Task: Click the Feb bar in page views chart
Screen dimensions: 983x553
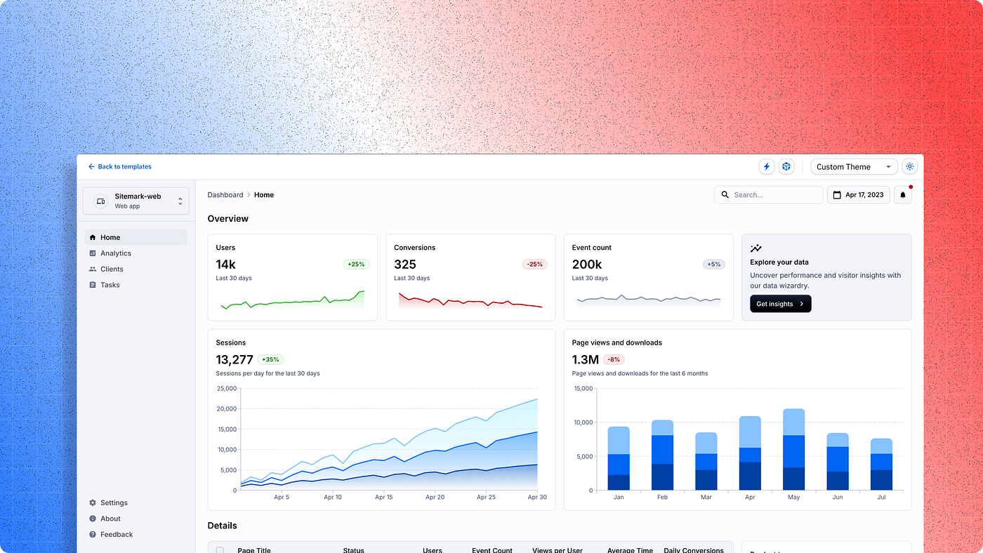Action: tap(662, 455)
